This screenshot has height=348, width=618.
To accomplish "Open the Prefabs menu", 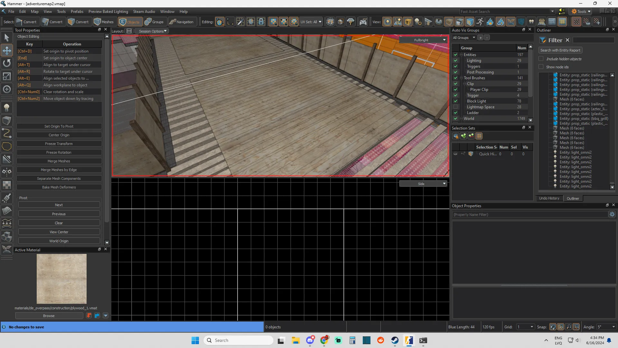I will (x=77, y=11).
